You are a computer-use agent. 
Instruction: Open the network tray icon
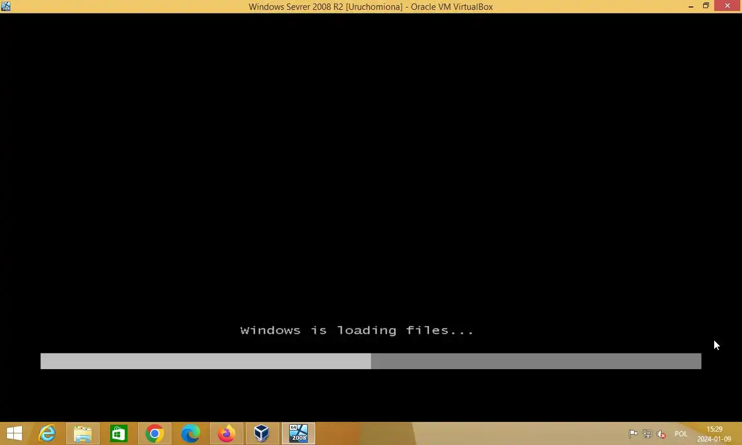pos(648,434)
